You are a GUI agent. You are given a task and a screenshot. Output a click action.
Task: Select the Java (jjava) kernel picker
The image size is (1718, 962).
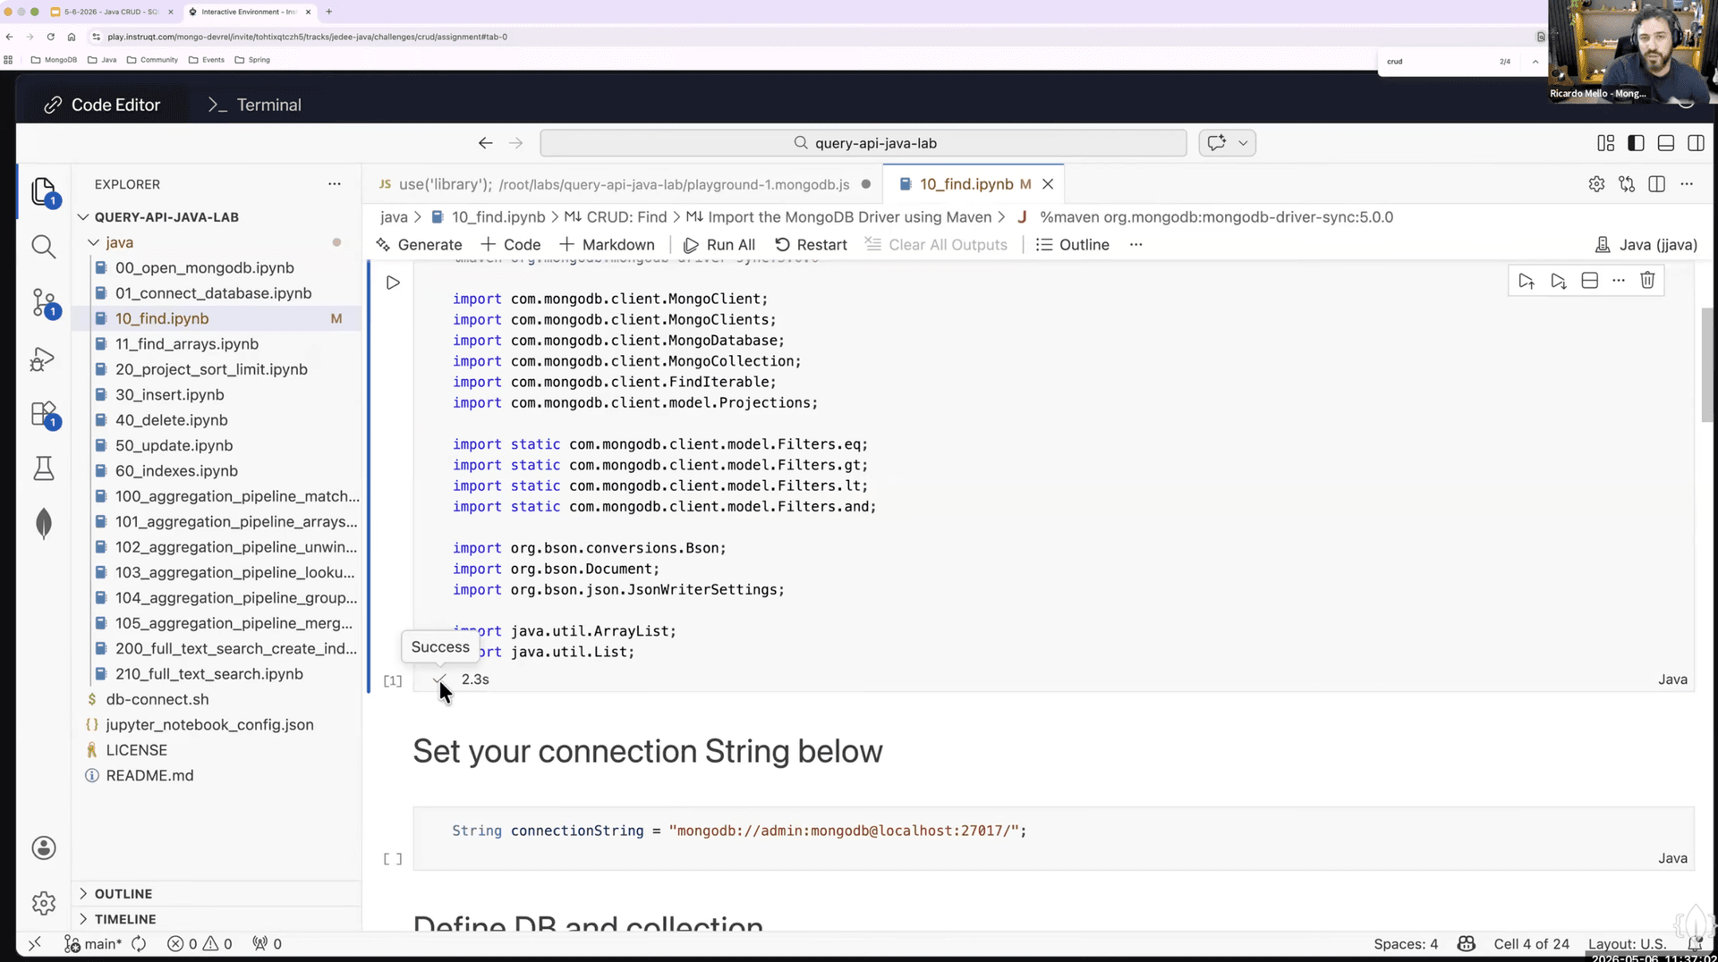pyautogui.click(x=1646, y=245)
